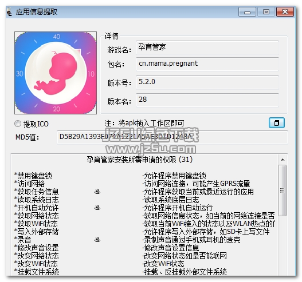Click description mentioning SD卡上写文件
302x282 pixels.
tap(206, 232)
